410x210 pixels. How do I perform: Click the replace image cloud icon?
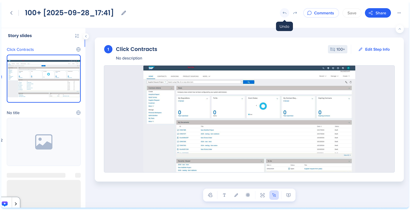pos(210,195)
